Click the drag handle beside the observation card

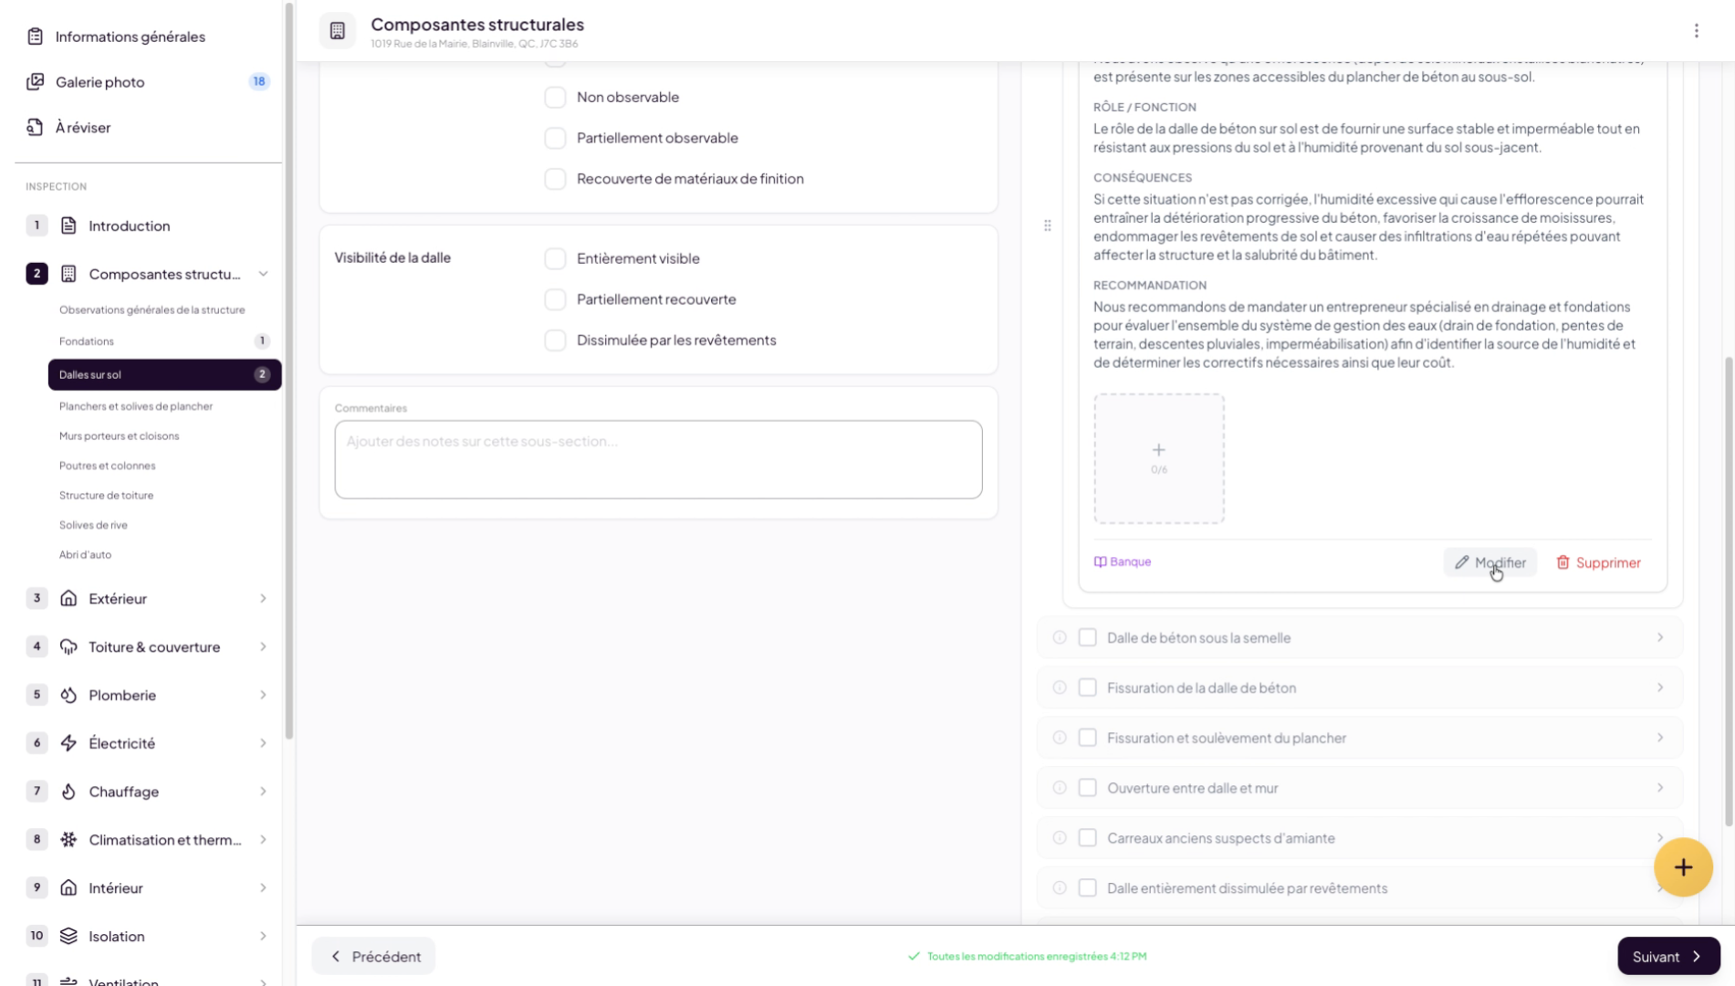(x=1047, y=226)
